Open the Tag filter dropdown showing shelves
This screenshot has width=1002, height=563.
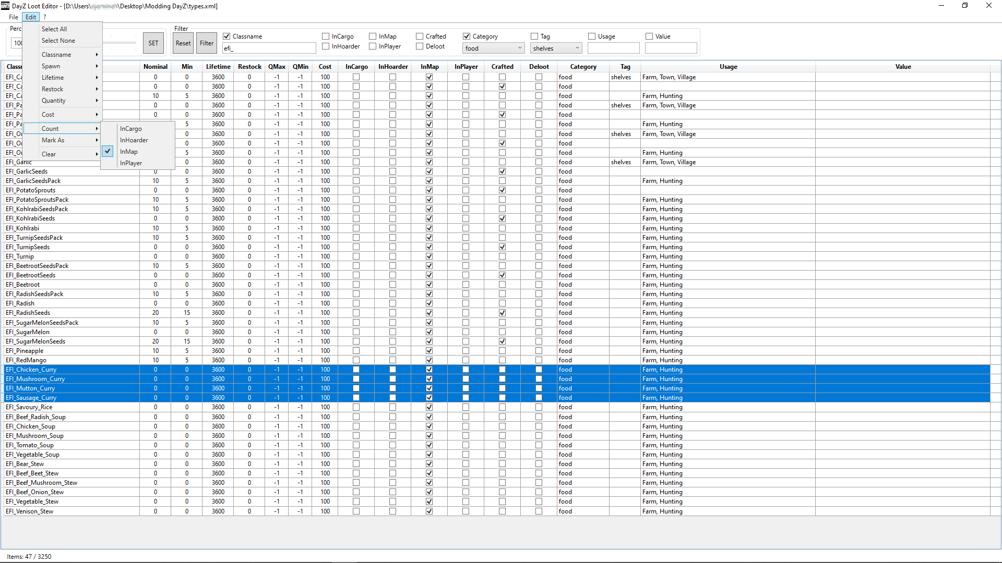[556, 48]
